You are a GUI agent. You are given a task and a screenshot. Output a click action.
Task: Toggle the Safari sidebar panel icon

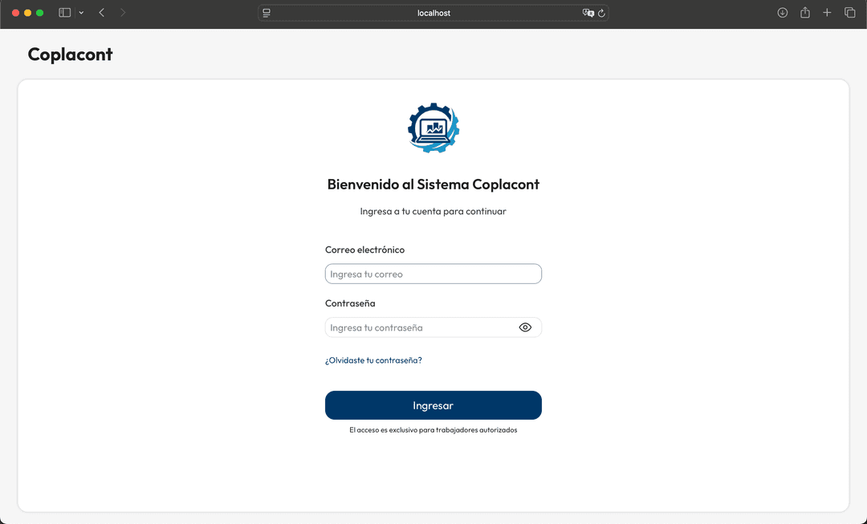click(x=65, y=13)
